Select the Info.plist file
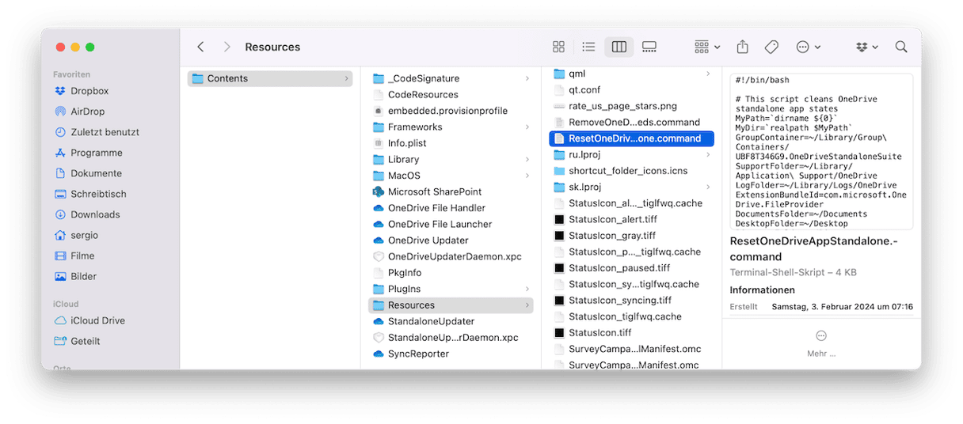The image size is (963, 424). pyautogui.click(x=407, y=143)
